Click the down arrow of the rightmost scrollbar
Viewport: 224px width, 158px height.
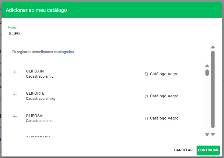click(x=213, y=134)
